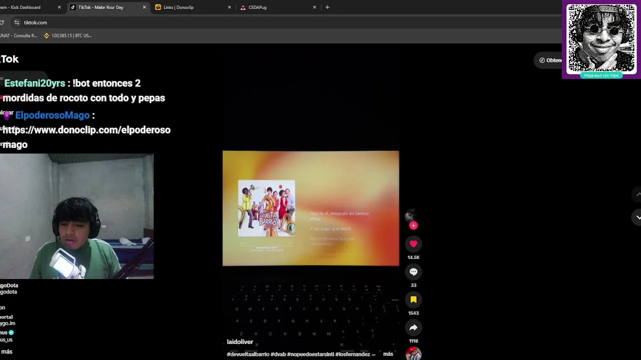The image size is (641, 360).
Task: Click the #devueltaalbarrio hashtag
Action: (248, 354)
